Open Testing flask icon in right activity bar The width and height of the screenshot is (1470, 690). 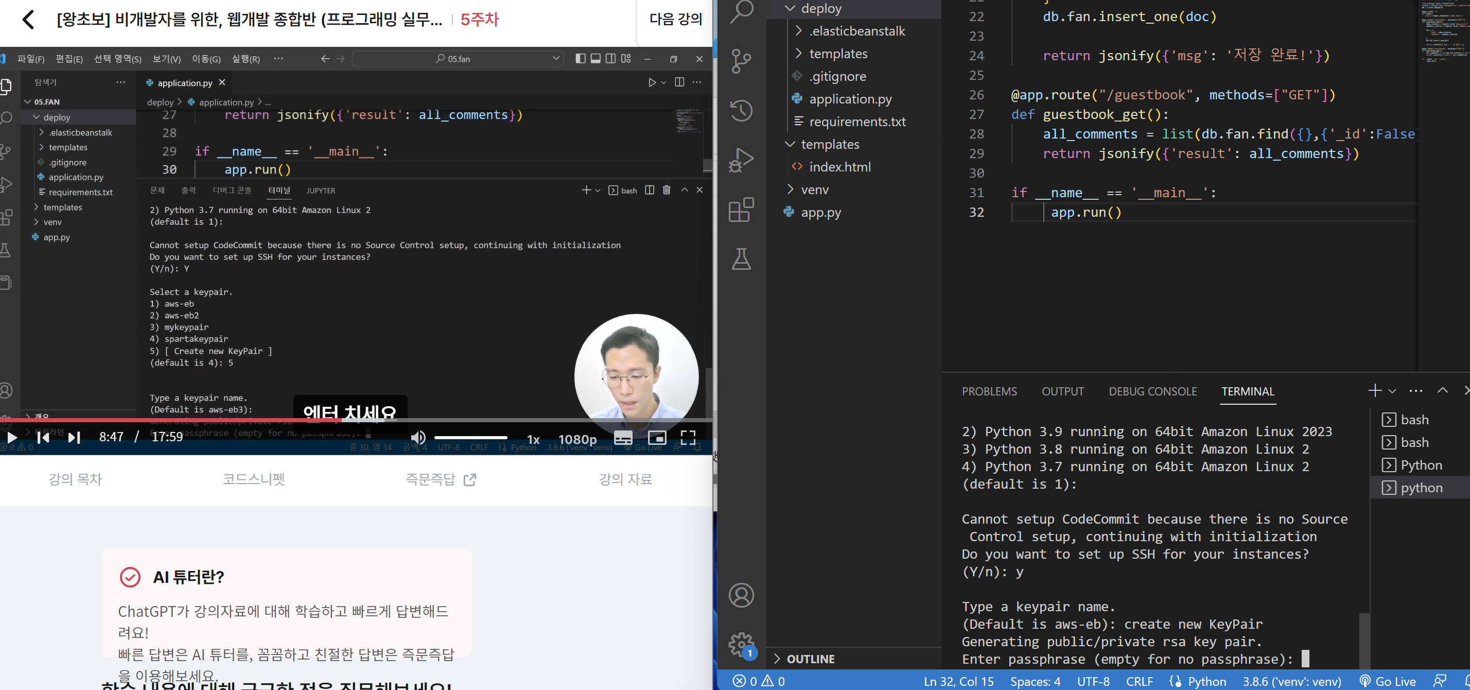tap(741, 259)
